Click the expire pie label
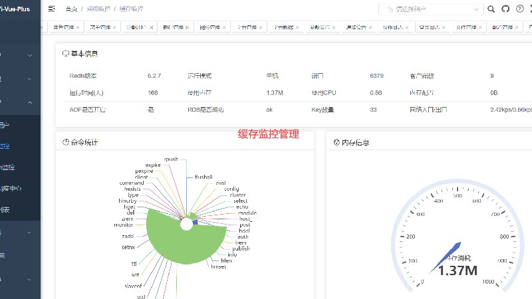 click(153, 165)
